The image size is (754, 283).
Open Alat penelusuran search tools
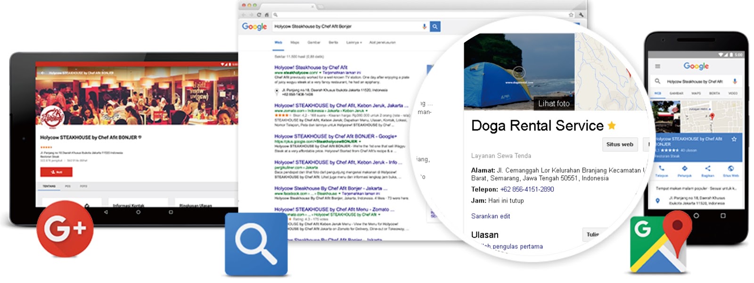pos(382,42)
